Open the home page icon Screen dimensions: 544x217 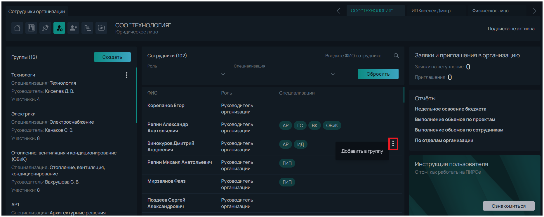coord(17,28)
